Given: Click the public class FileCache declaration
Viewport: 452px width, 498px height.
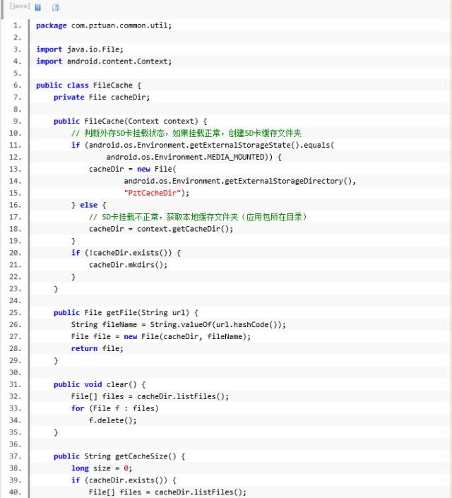Looking at the screenshot, I should pyautogui.click(x=88, y=85).
